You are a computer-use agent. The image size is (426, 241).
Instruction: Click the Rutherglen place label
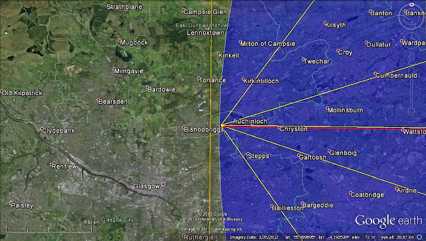(x=200, y=237)
